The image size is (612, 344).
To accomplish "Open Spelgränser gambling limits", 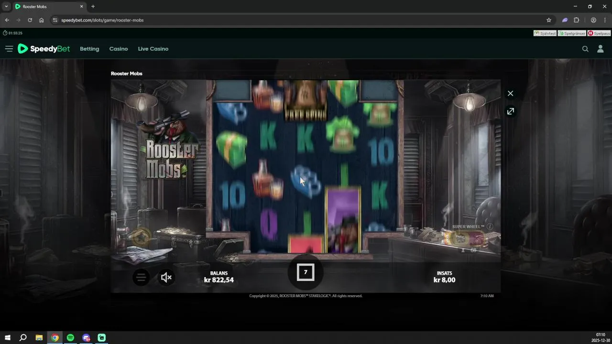I will pyautogui.click(x=572, y=33).
